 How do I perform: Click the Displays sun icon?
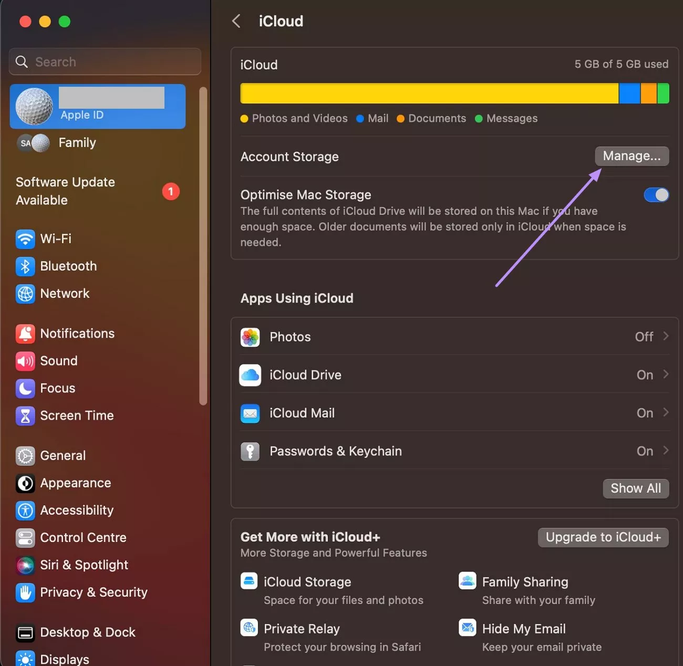click(x=25, y=658)
